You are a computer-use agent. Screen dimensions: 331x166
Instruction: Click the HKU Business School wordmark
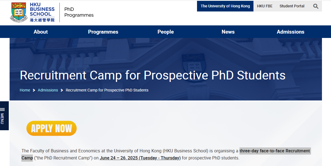pyautogui.click(x=42, y=12)
